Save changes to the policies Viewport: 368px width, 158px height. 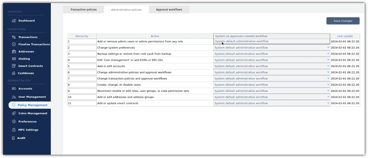click(343, 21)
